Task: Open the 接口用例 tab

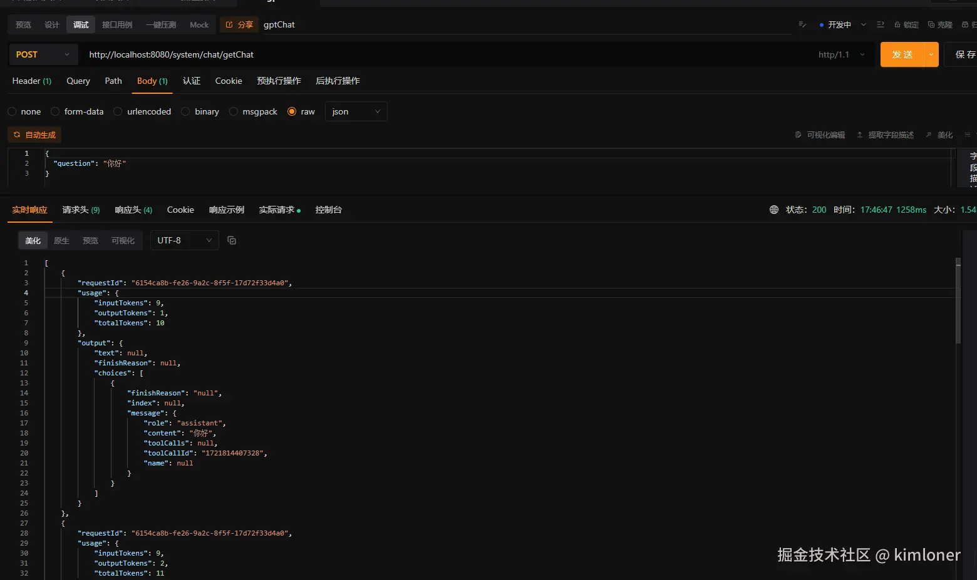Action: 117,24
